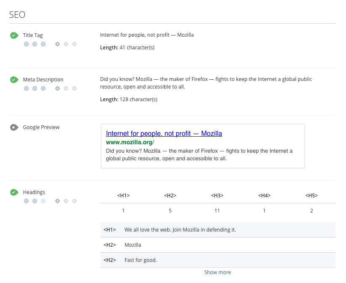
Task: Click the green check icon beside Title Tag
Action: click(x=14, y=35)
